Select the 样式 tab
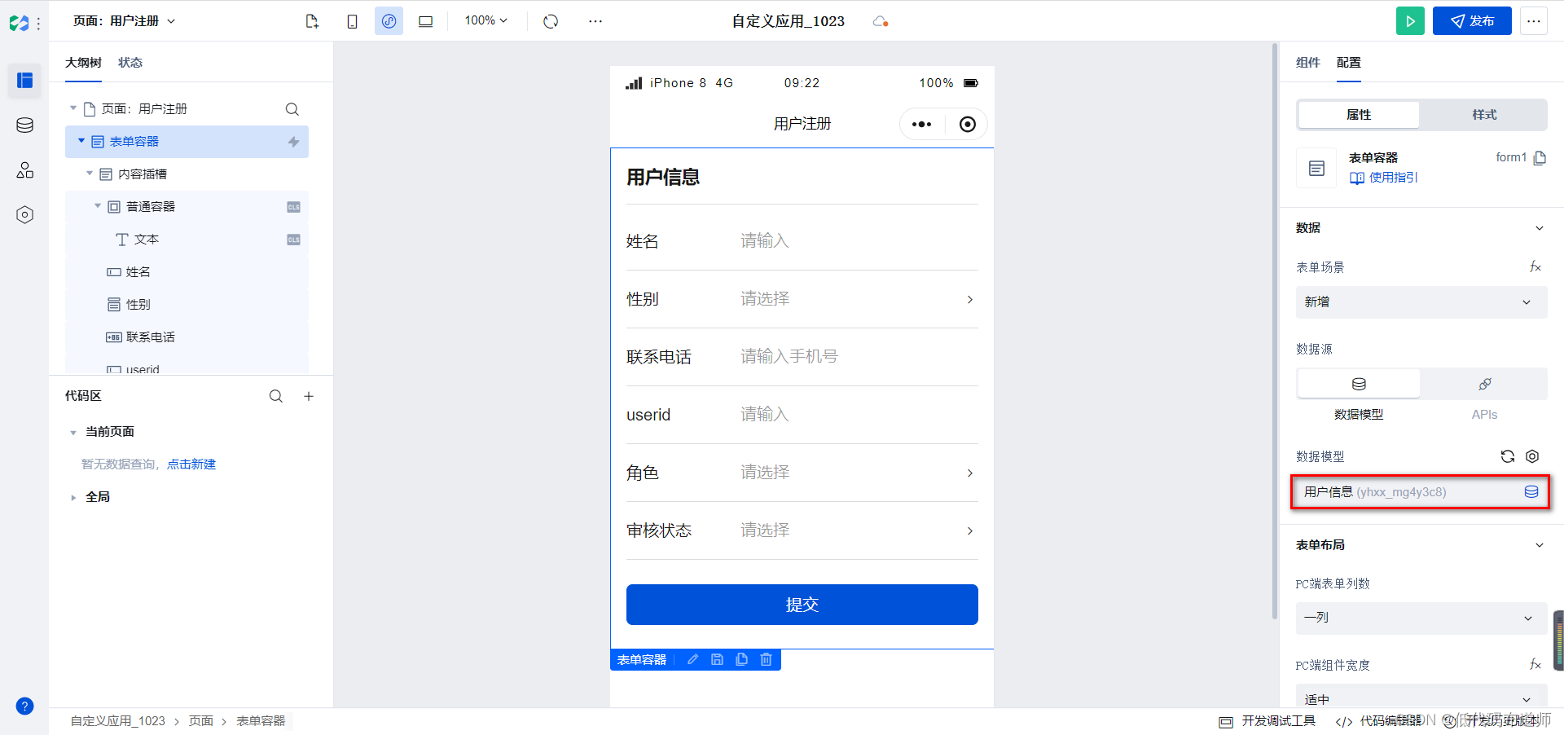 coord(1484,115)
